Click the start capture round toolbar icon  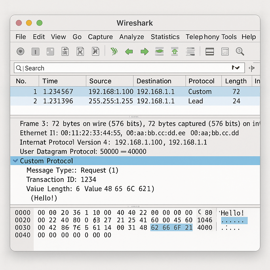(20, 51)
